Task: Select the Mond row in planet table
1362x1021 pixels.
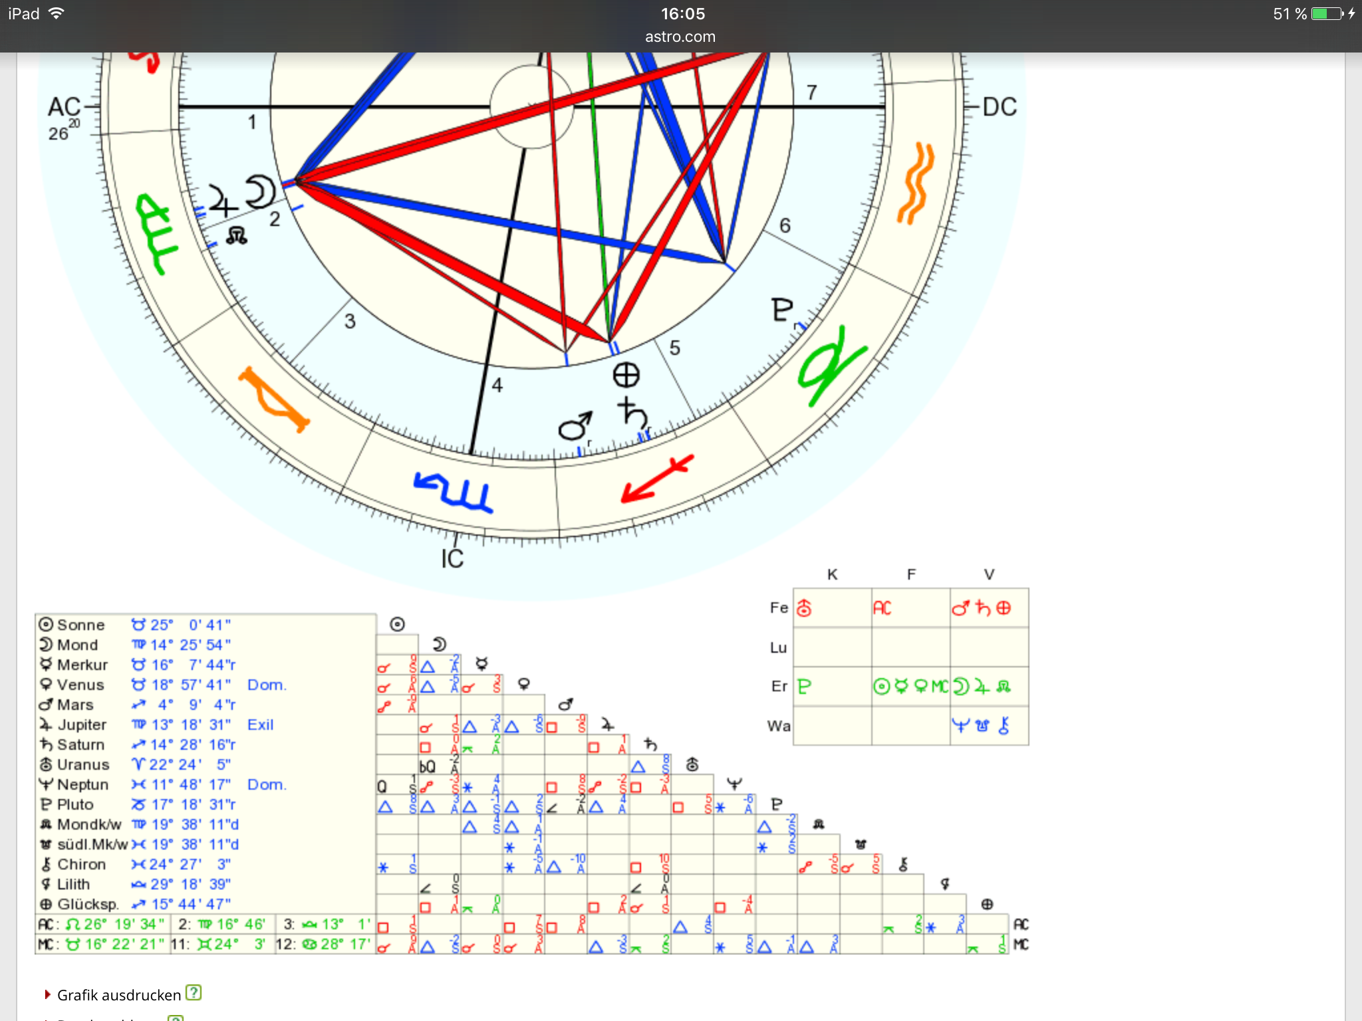Action: (205, 645)
